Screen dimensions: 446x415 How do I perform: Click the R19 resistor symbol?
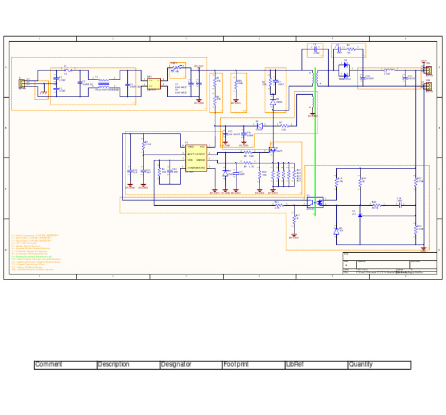[x=360, y=183]
